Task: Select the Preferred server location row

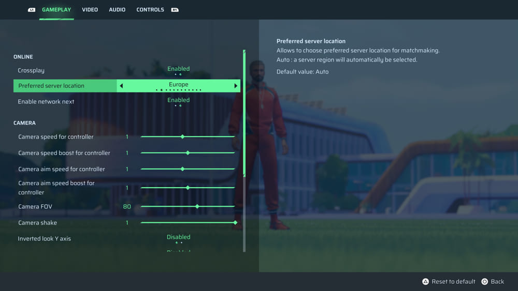Action: point(65,86)
